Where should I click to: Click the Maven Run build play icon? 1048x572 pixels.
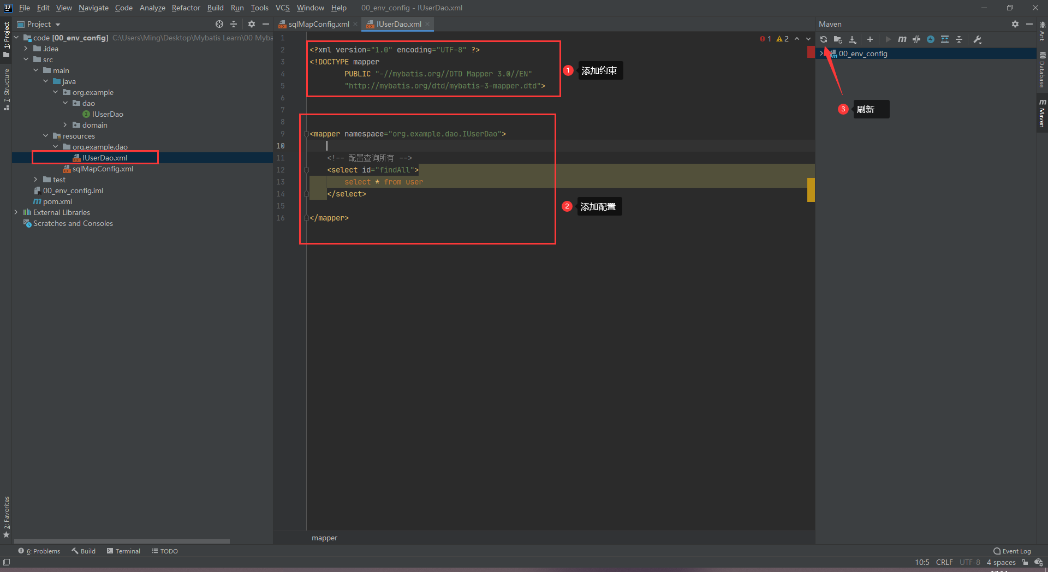[888, 39]
